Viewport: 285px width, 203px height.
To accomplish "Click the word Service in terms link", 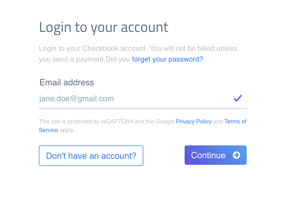I will [48, 130].
